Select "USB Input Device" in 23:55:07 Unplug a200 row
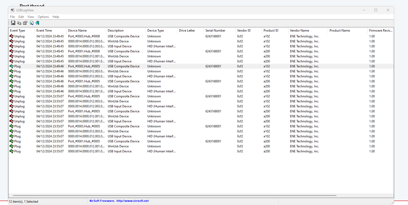The image size is (408, 205). pyautogui.click(x=120, y=121)
